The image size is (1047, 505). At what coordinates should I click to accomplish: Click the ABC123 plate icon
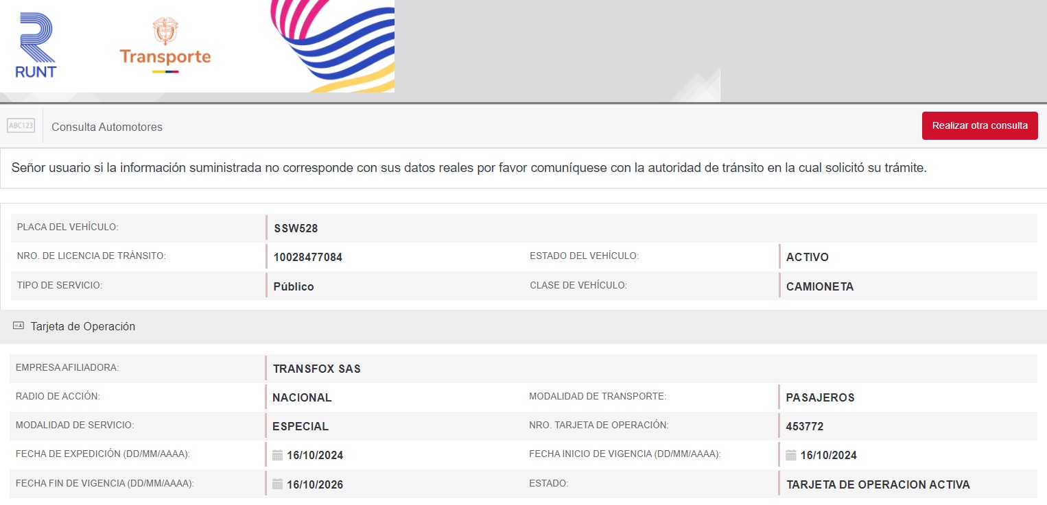click(21, 126)
